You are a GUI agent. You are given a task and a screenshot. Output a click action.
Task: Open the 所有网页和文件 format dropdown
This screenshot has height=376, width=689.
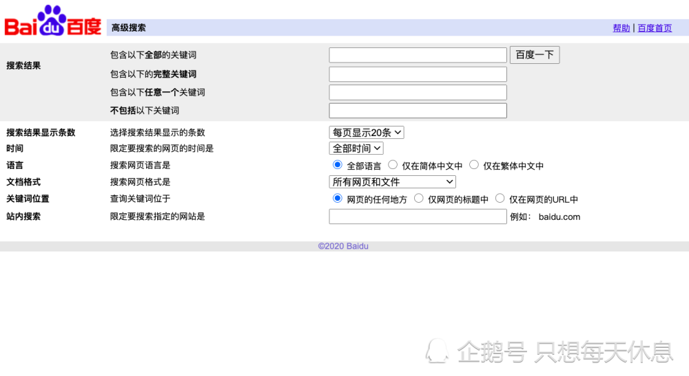tap(393, 182)
